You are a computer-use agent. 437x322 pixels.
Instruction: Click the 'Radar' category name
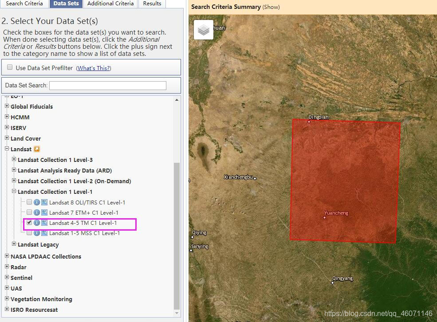point(18,267)
